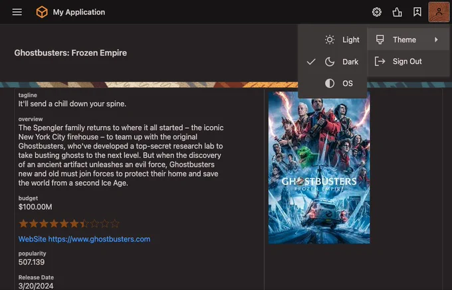Click the sign out arrow icon
Image resolution: width=452 pixels, height=290 pixels.
coord(380,61)
